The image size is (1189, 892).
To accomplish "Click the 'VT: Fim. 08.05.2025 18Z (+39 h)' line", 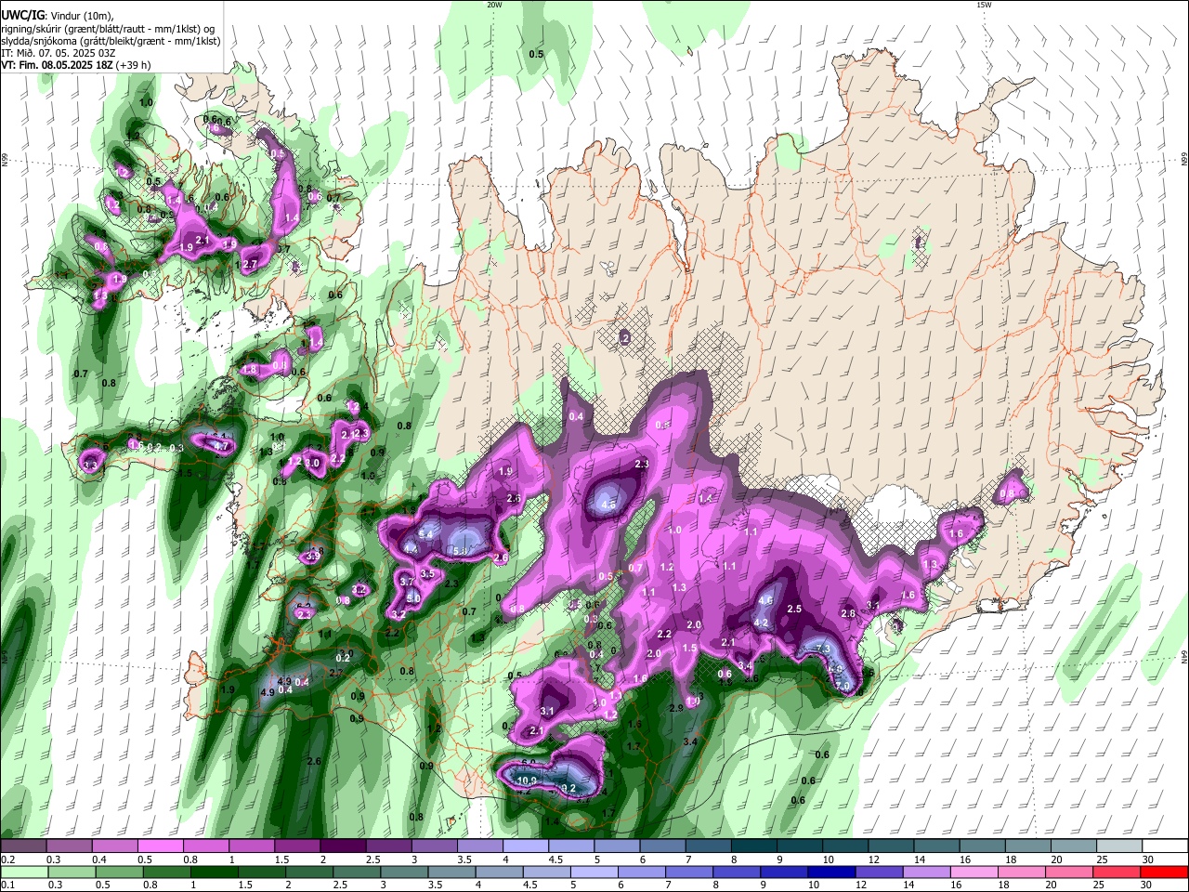I will (75, 65).
